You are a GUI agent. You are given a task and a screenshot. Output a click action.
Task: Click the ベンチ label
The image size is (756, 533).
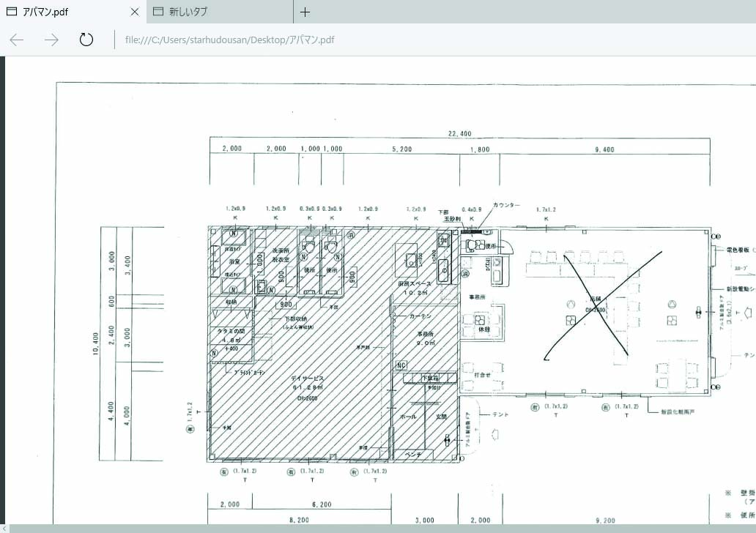413,455
